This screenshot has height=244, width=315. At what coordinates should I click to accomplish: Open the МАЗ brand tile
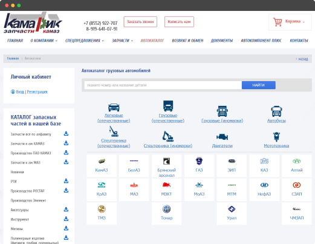point(134,190)
